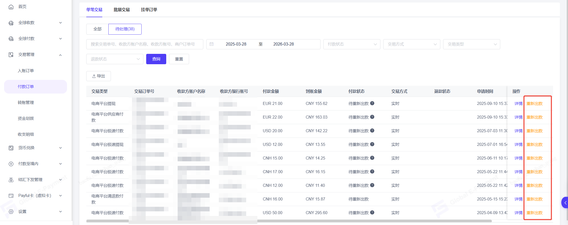Click the 付款至境内 yen icon
Viewport: 568px width, 225px height.
[x=11, y=164]
